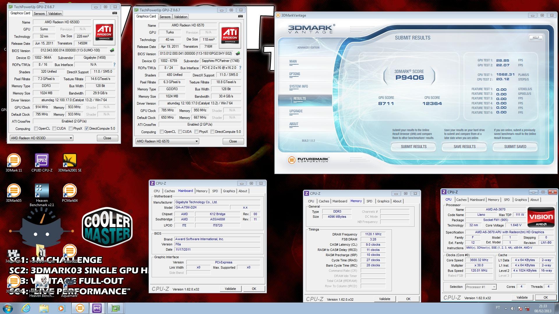Click the ATI Radeon logo in HD 6570 GPU-Z
559x314 pixels.
pyautogui.click(x=230, y=35)
